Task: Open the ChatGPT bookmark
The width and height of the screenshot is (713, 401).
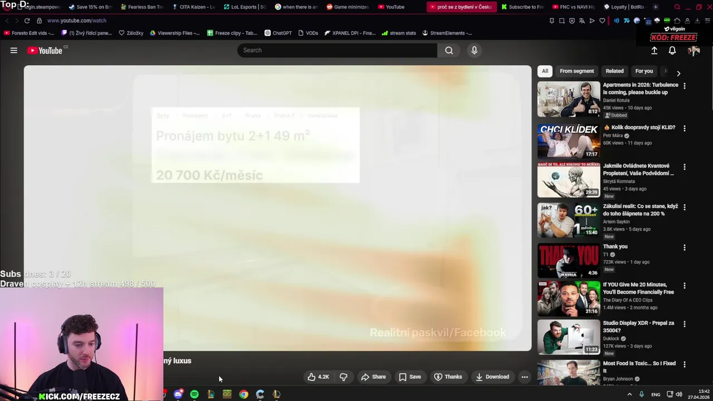Action: (x=278, y=33)
